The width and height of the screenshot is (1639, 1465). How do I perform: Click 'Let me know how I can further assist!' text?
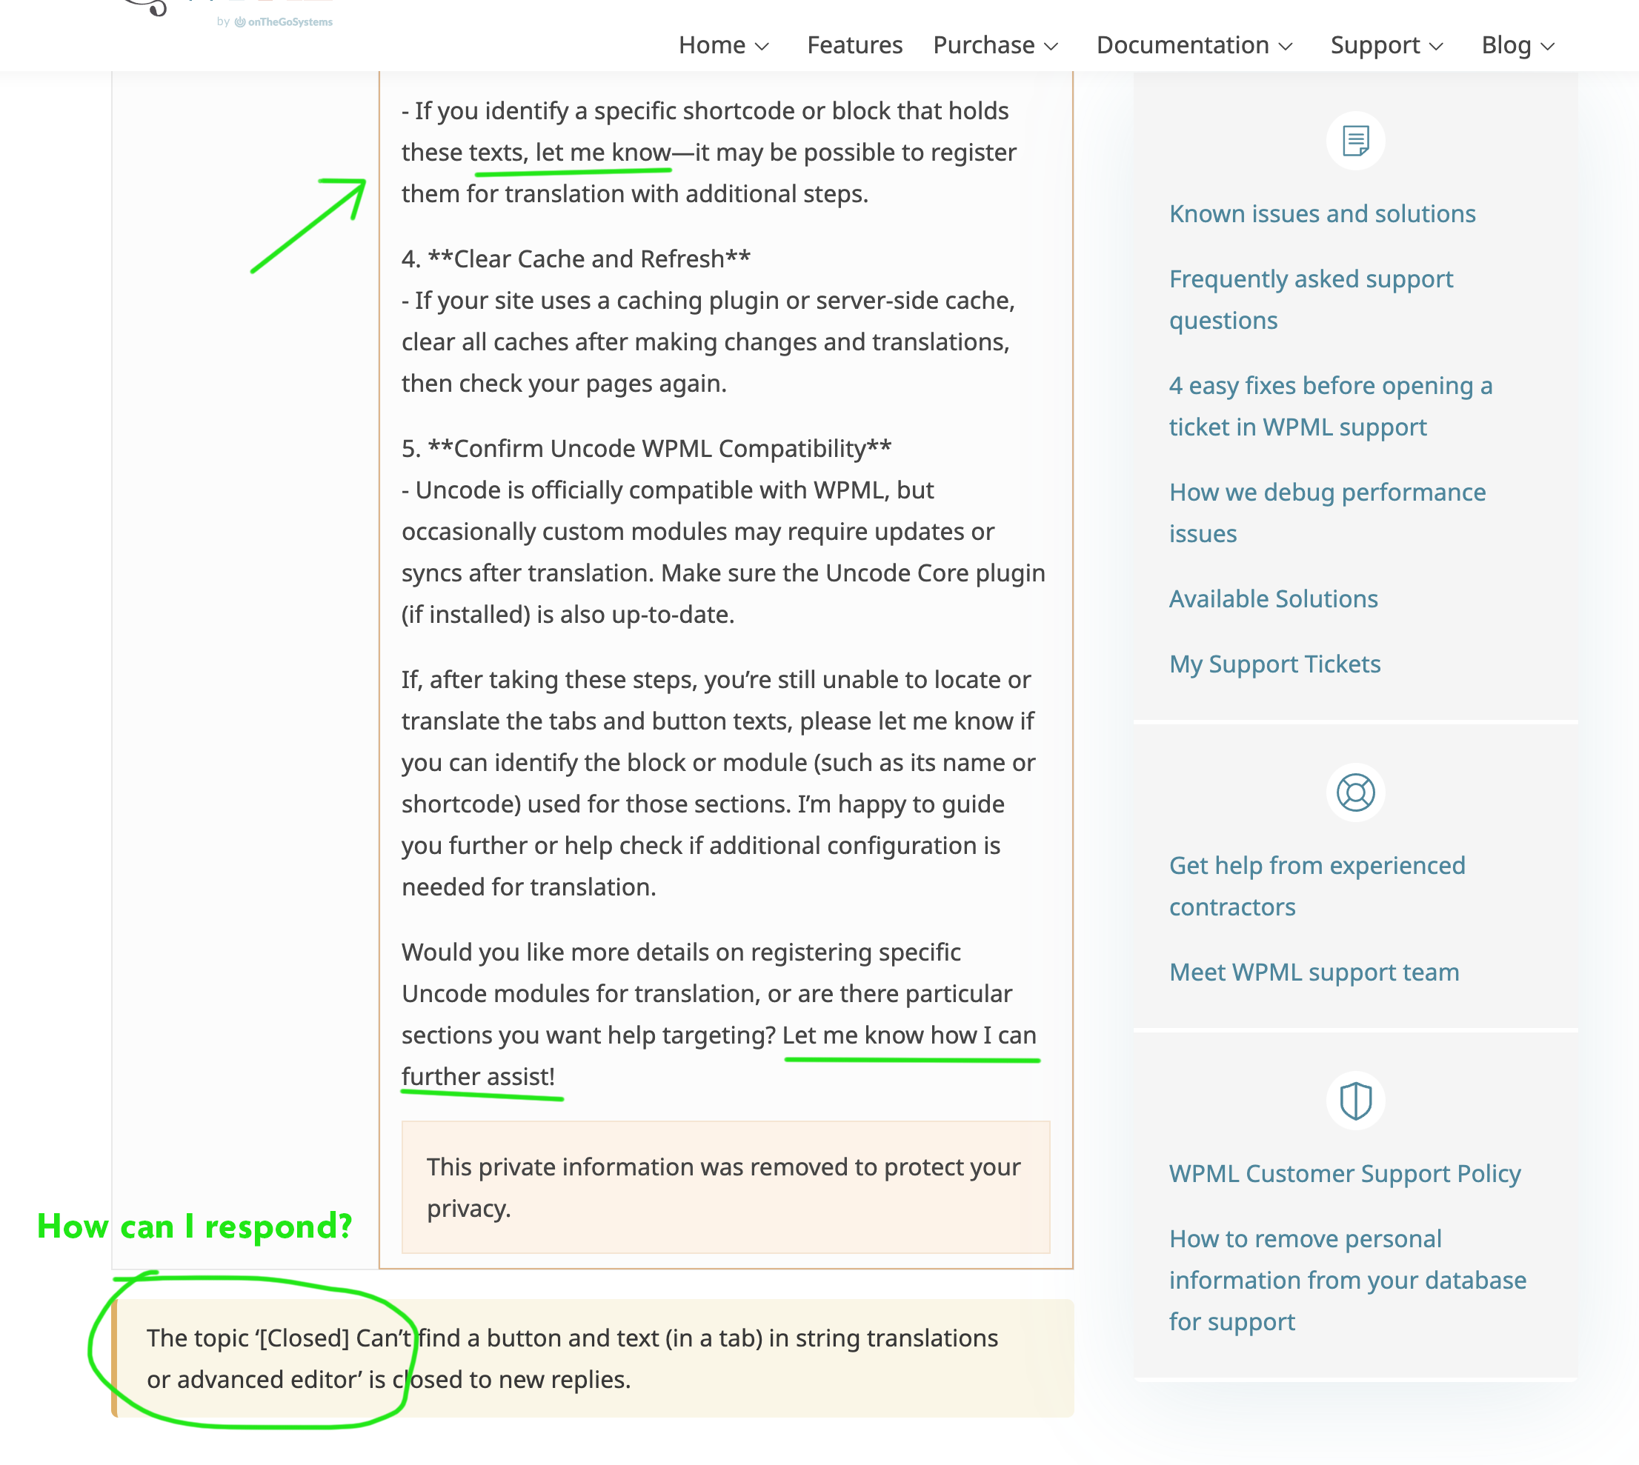(719, 1056)
